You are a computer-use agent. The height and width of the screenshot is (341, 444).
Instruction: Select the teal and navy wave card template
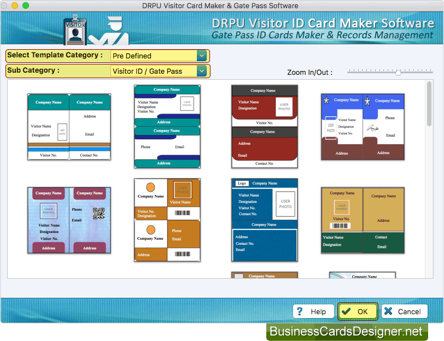pyautogui.click(x=167, y=126)
